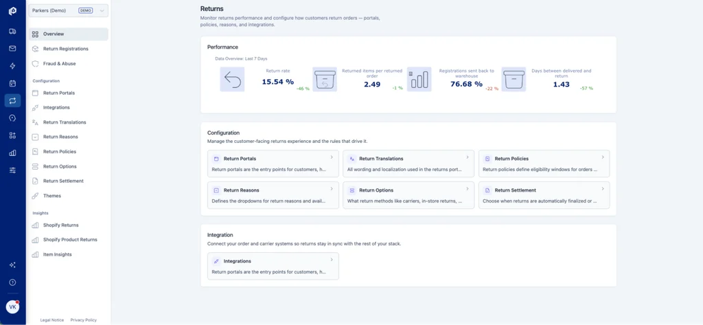Open Return Translations in side menu
Viewport: 703px width, 325px height.
(68, 122)
